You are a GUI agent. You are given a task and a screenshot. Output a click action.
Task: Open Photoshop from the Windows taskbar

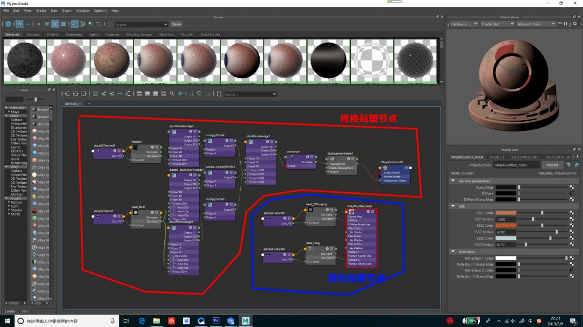(216, 321)
